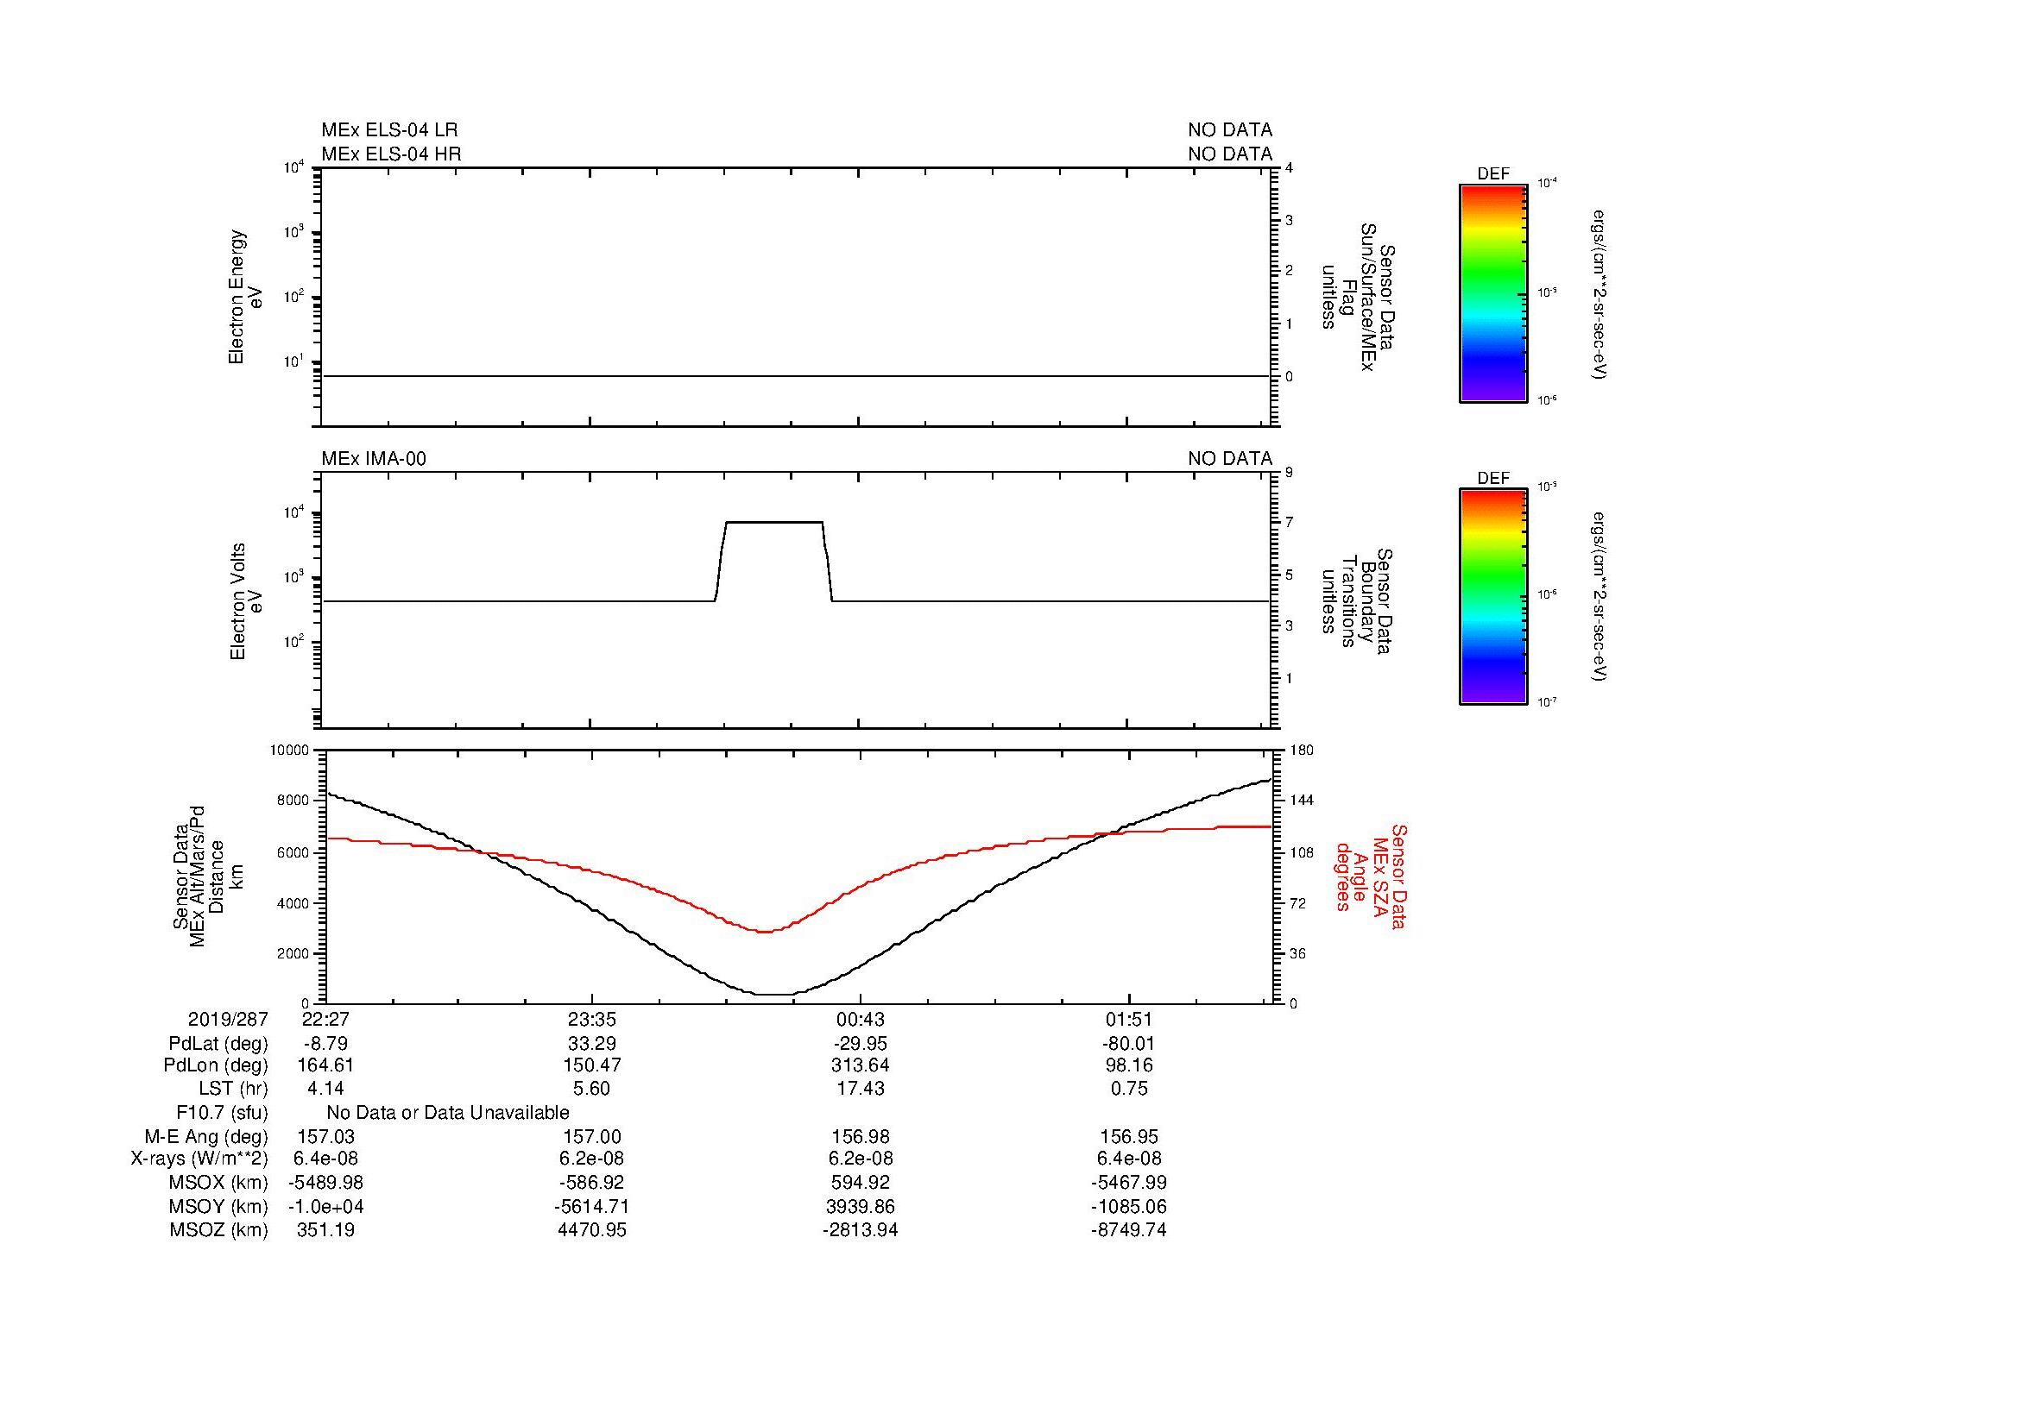Click the LST value 5.60

tap(592, 1089)
